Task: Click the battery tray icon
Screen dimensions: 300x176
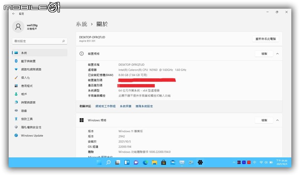Action: click(271, 162)
